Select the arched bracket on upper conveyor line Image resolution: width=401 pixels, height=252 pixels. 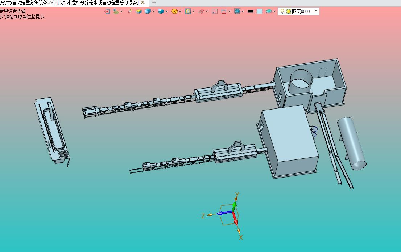coord(220,86)
